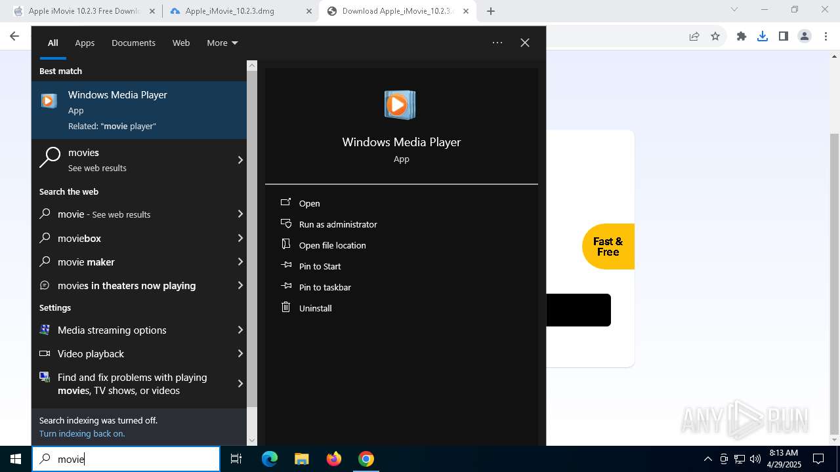Bookmark this page with the star icon
The width and height of the screenshot is (840, 472).
(x=715, y=37)
